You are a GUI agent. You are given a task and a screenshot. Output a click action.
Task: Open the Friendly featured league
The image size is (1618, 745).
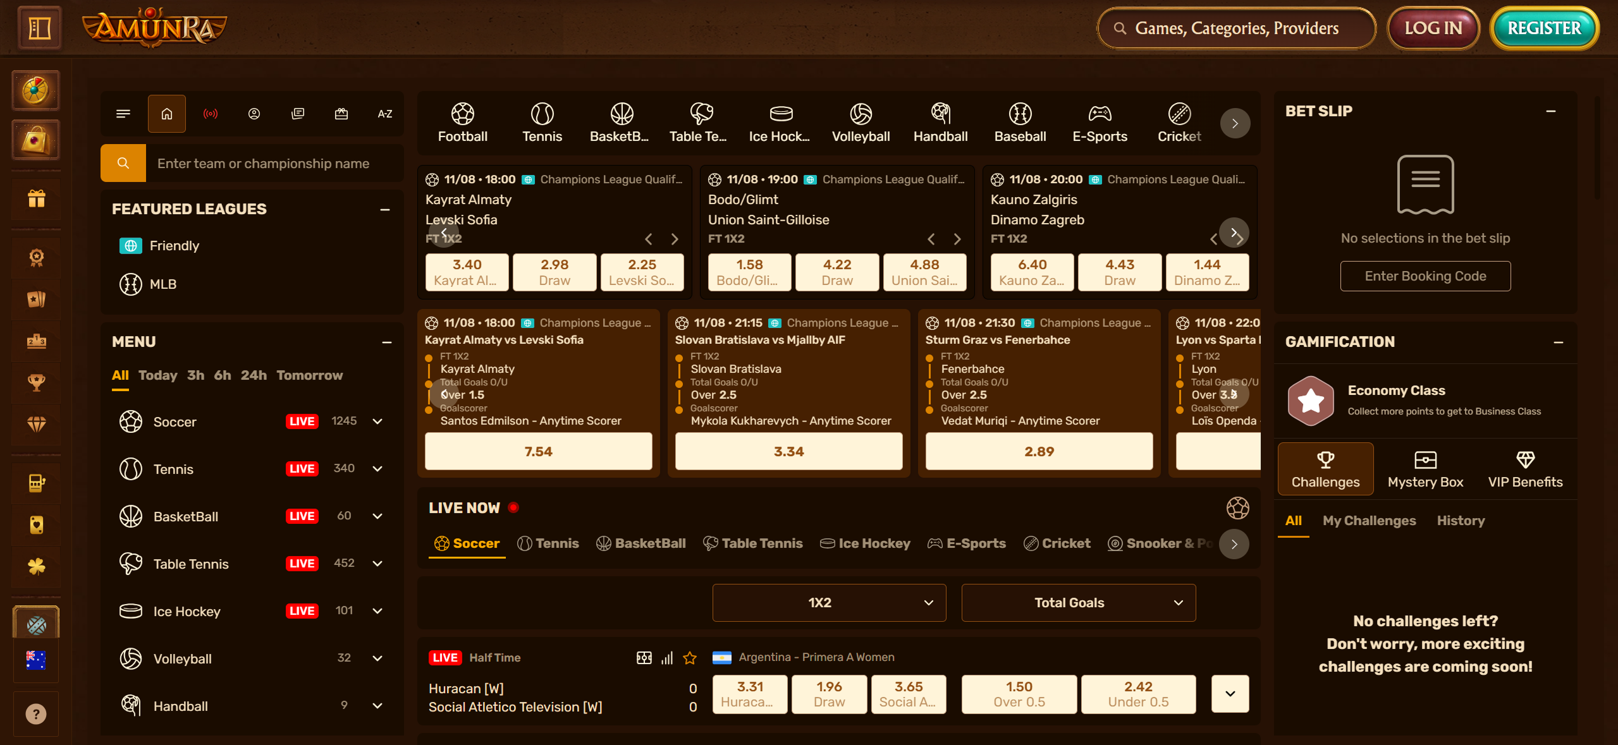(x=159, y=246)
